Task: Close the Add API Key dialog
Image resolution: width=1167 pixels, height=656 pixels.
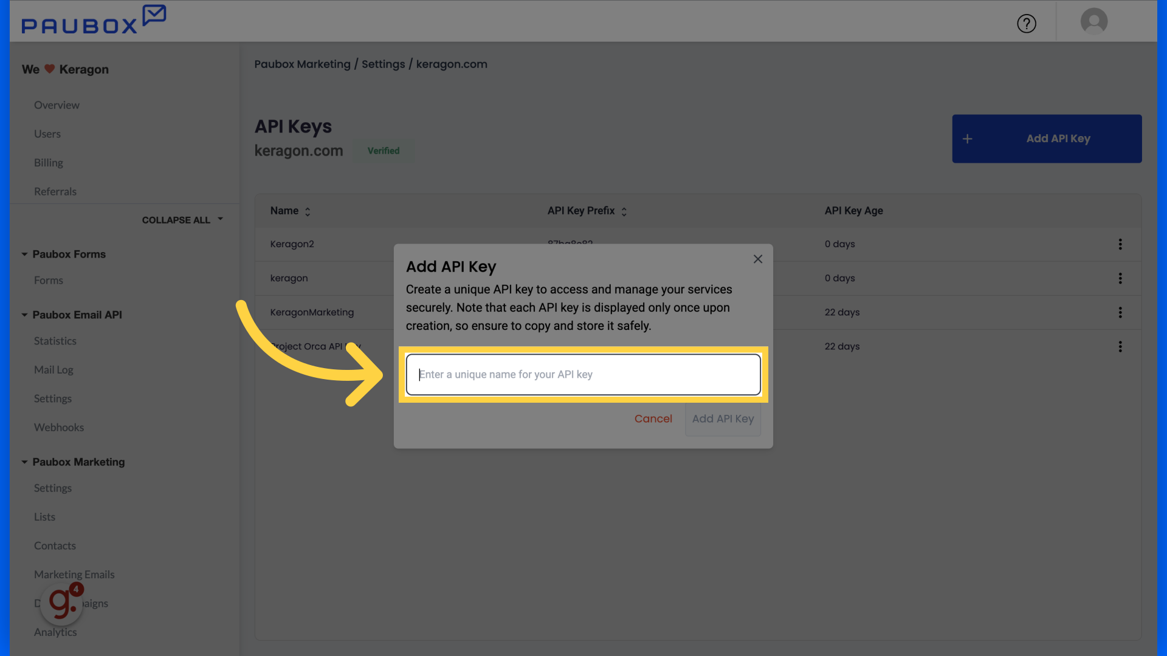Action: coord(758,259)
